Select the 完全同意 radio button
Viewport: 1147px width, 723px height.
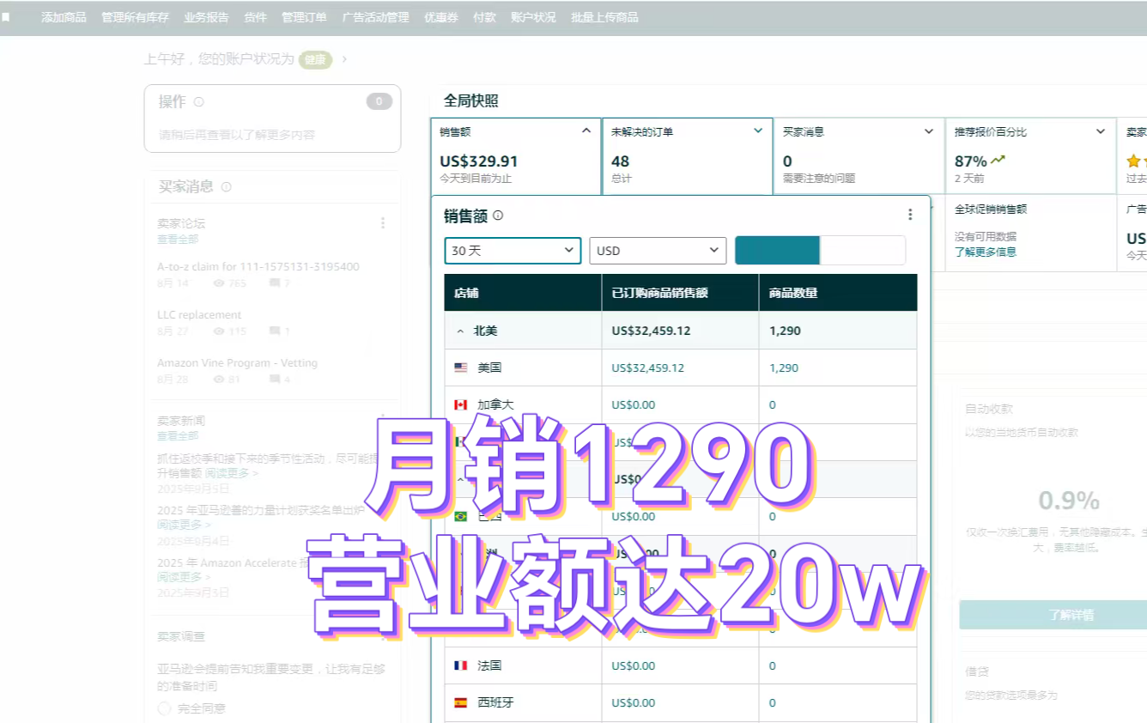click(164, 708)
